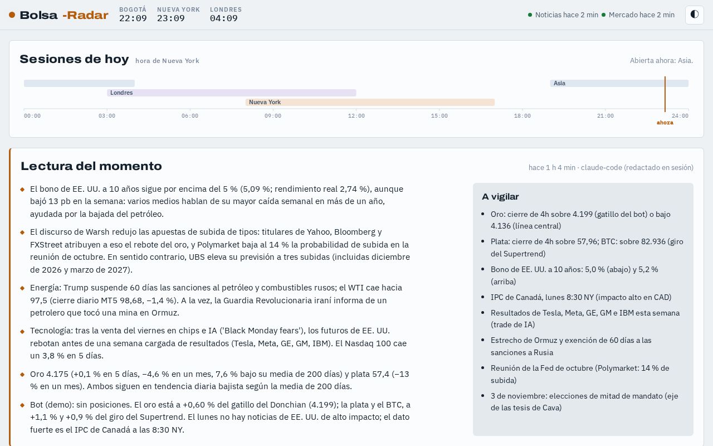The width and height of the screenshot is (713, 446).
Task: Click the orange dot beside Bolsa-Radar
Action: [x=12, y=15]
